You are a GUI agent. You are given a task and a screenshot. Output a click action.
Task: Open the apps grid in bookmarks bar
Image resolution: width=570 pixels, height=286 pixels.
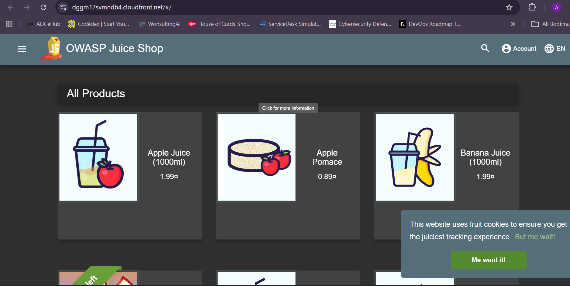point(9,24)
